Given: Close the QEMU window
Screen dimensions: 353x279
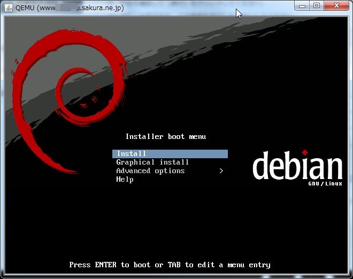Looking at the screenshot, I should [336, 6].
